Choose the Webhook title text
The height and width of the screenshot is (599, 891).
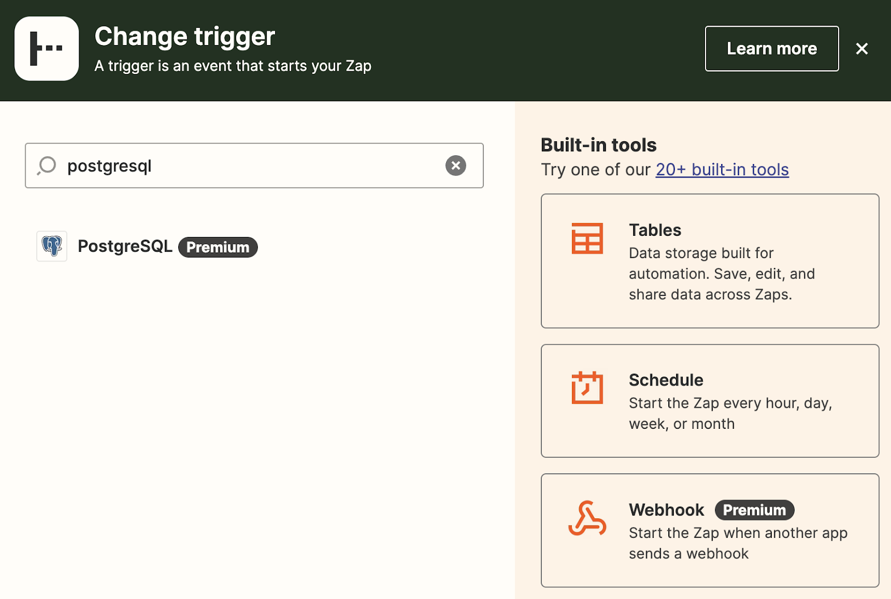[667, 510]
